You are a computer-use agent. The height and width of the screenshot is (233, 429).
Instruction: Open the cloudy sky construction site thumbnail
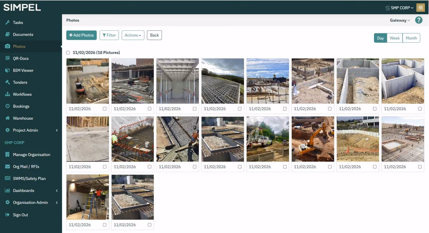(x=268, y=81)
